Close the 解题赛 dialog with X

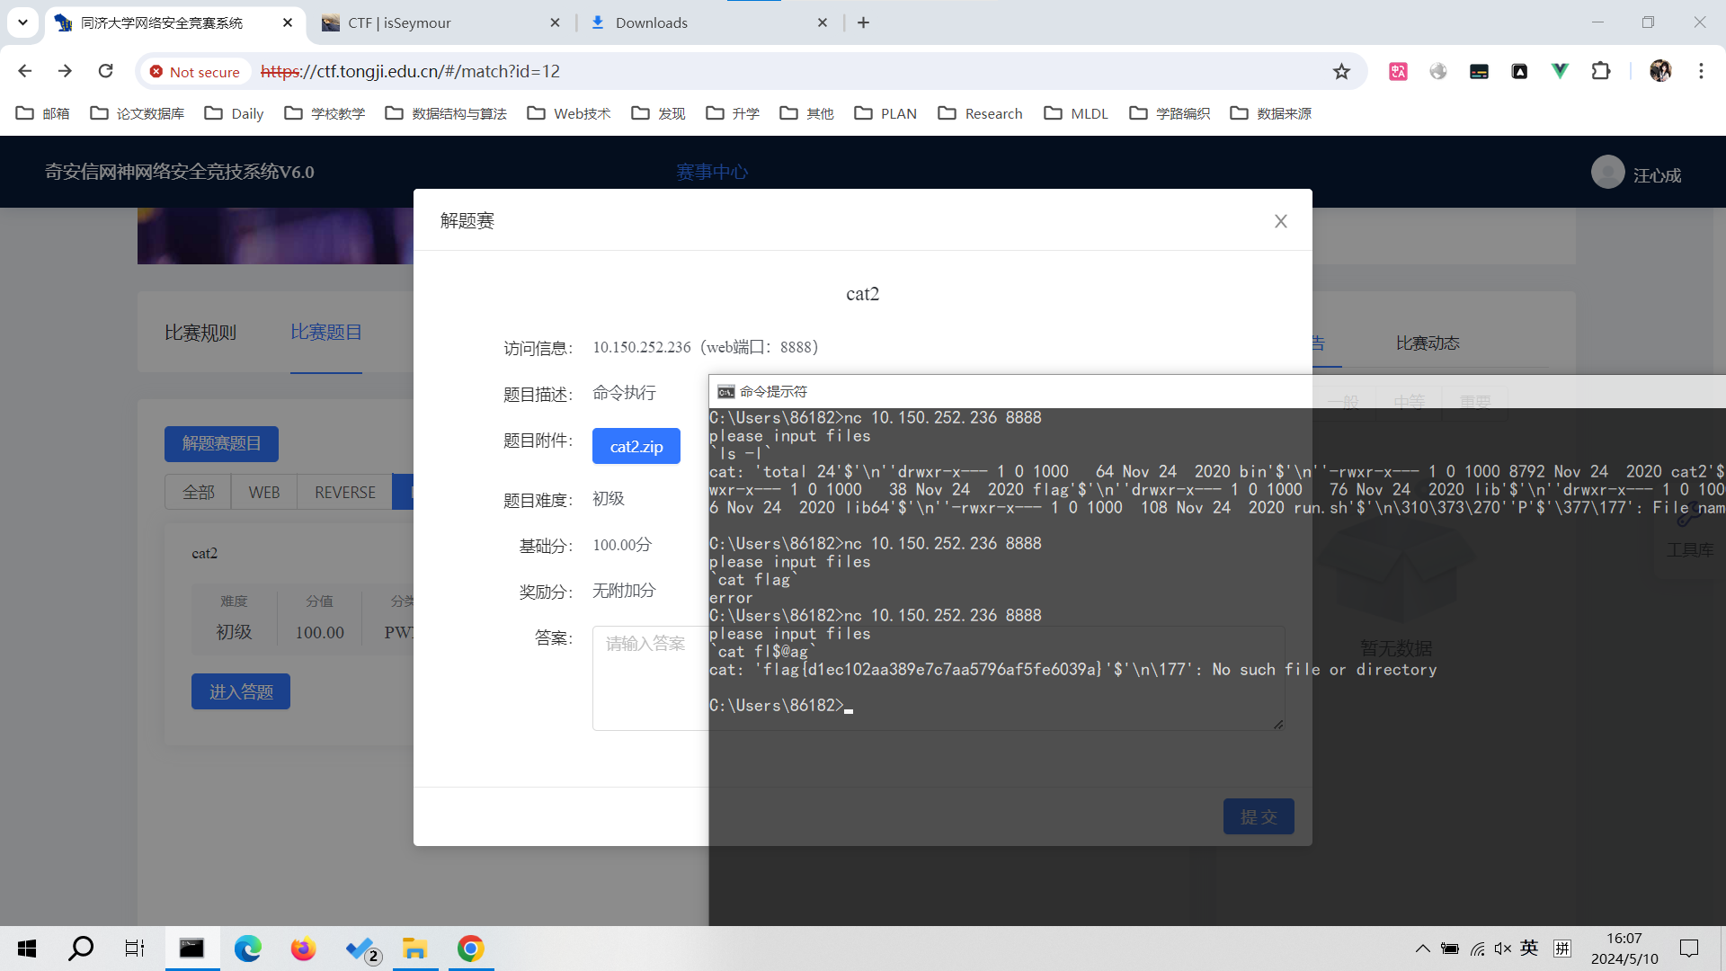point(1281,221)
